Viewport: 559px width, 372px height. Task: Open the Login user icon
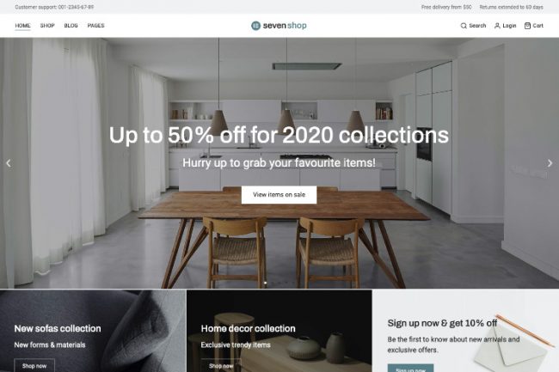(497, 26)
